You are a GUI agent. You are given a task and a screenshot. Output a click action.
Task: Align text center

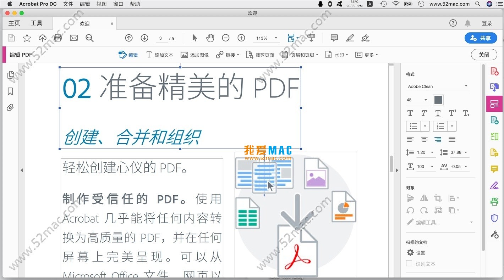point(424,139)
